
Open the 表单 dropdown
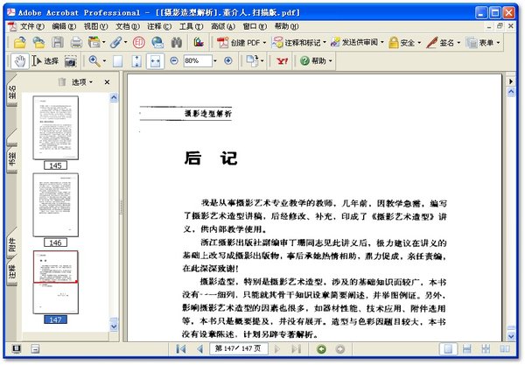[483, 43]
